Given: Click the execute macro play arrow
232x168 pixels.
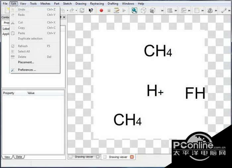Looking at the screenshot, I should click(x=124, y=10).
